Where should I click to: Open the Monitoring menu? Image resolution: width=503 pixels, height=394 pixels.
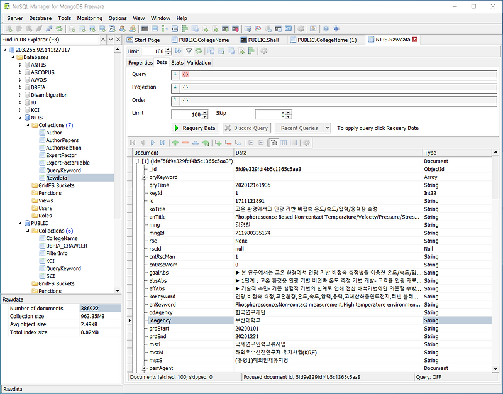89,18
